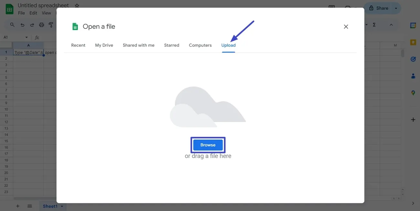Click the search menus magnifier icon
This screenshot has width=420, height=211.
pyautogui.click(x=12, y=25)
